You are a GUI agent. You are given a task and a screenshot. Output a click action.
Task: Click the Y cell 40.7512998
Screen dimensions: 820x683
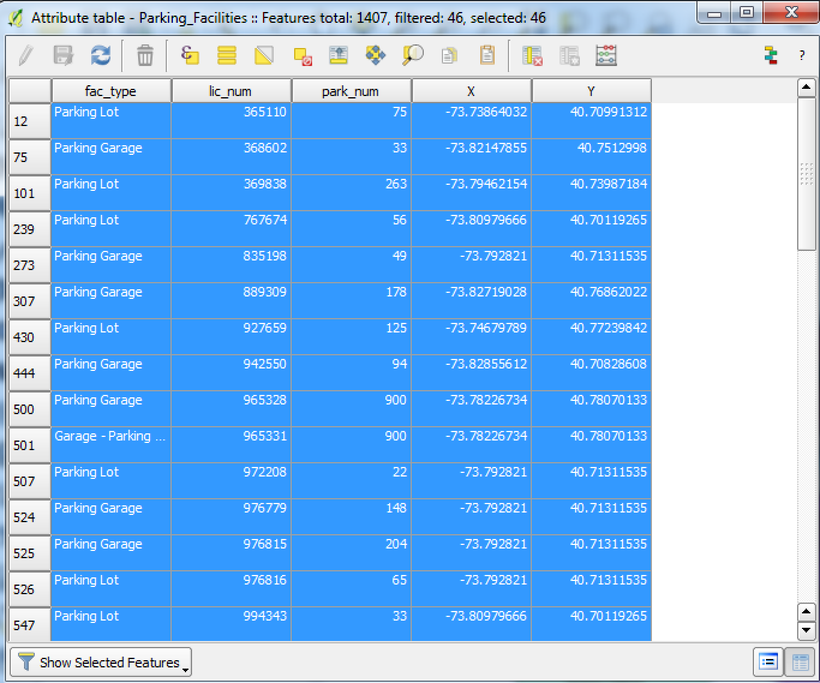[x=591, y=157]
